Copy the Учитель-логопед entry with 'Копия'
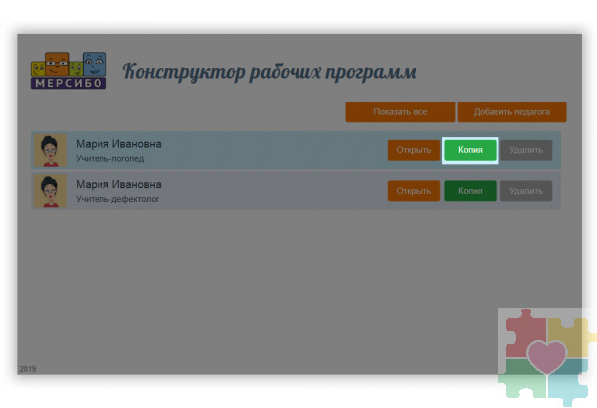 (x=470, y=150)
